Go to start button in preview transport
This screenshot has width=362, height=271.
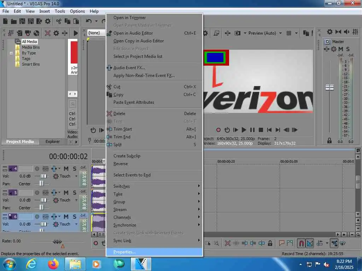(x=269, y=130)
